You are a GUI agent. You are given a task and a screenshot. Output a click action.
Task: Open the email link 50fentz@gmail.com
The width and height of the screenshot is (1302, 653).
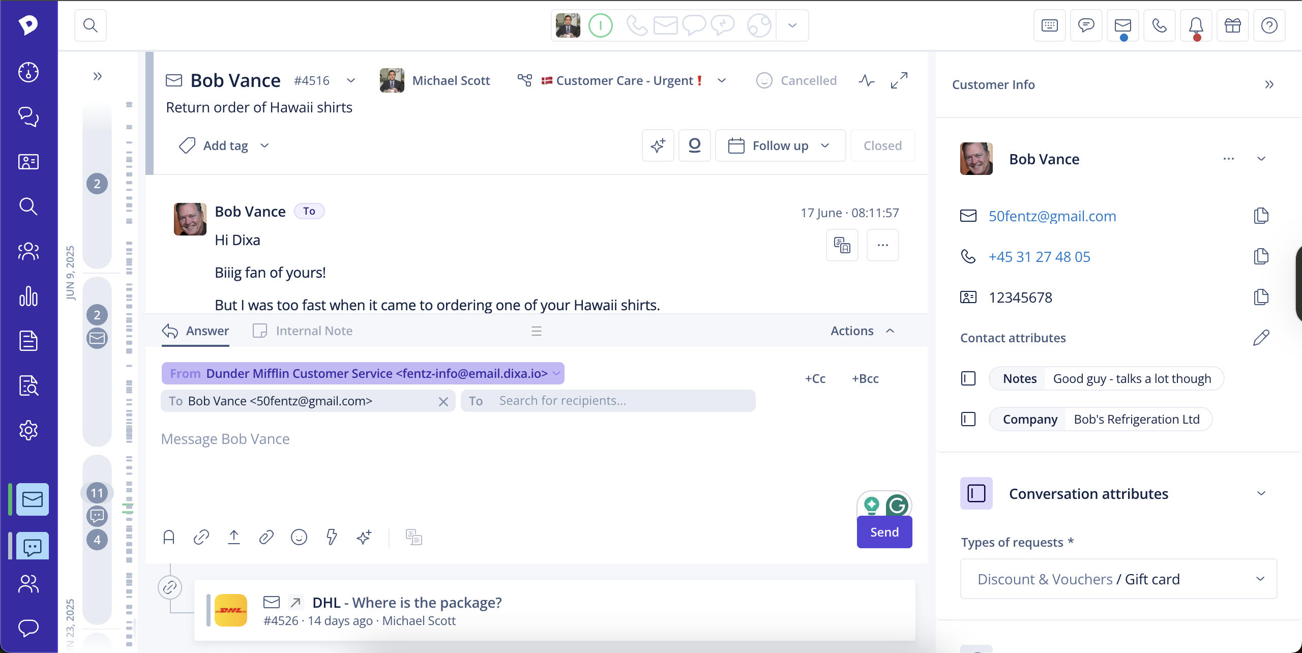point(1052,216)
